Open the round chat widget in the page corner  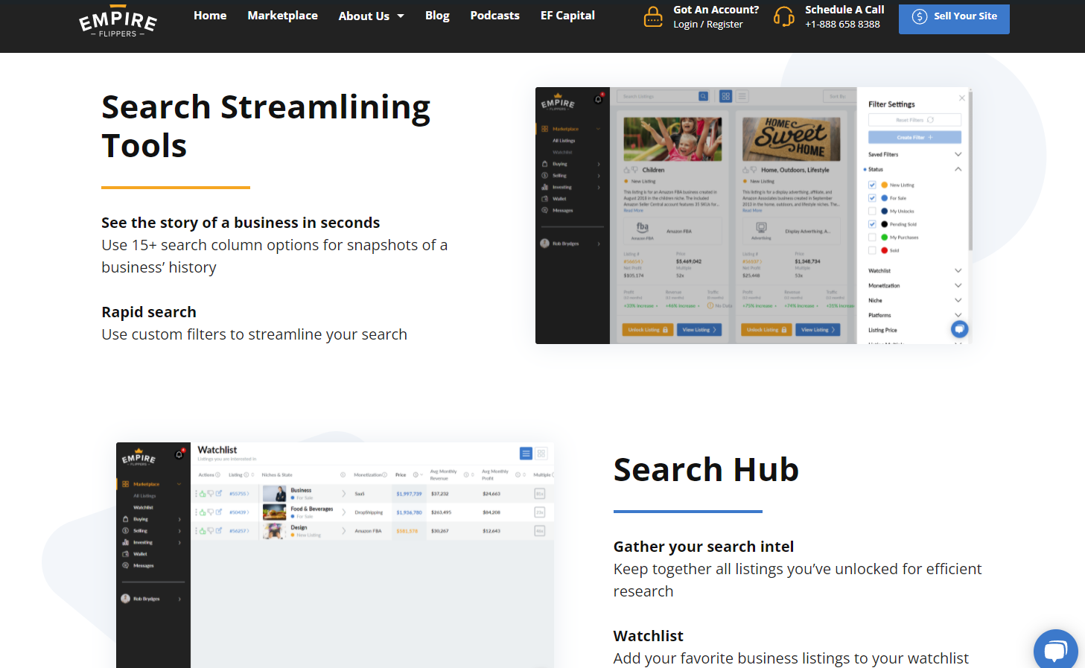click(1056, 652)
